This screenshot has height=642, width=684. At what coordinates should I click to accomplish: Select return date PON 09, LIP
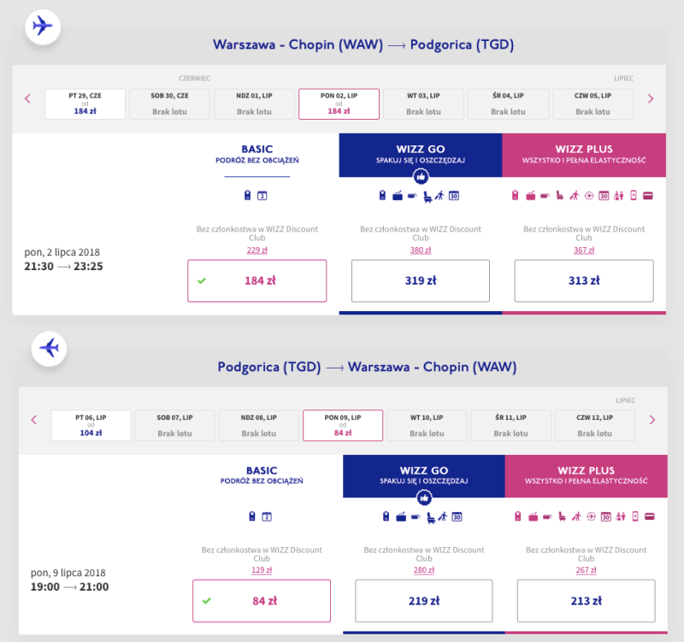point(343,425)
